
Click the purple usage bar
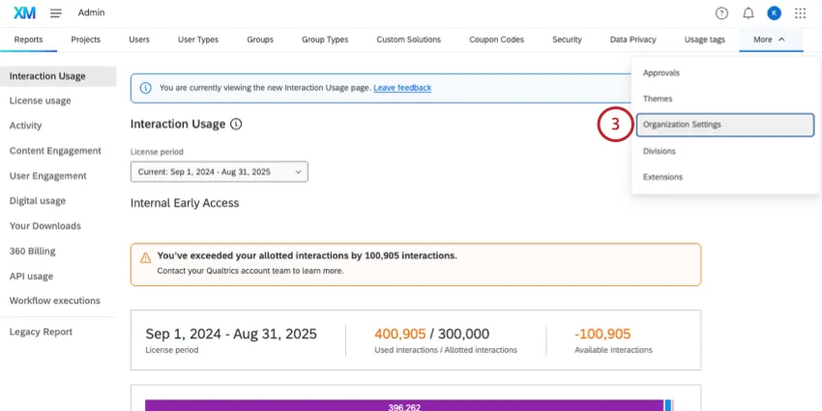coord(403,405)
